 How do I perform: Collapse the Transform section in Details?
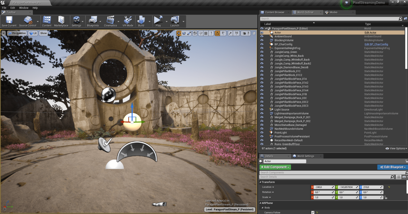click(x=260, y=182)
